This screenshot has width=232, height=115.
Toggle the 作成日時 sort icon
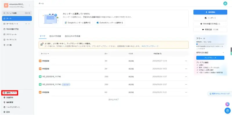coord(161,54)
